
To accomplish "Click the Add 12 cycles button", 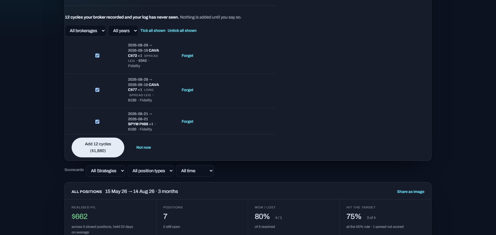I will click(x=98, y=147).
